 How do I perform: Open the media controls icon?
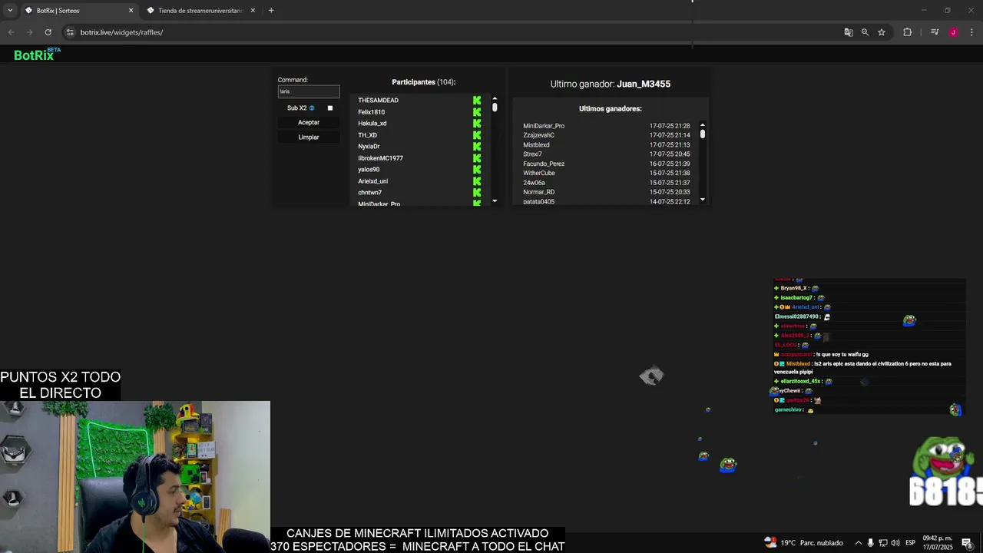935,32
